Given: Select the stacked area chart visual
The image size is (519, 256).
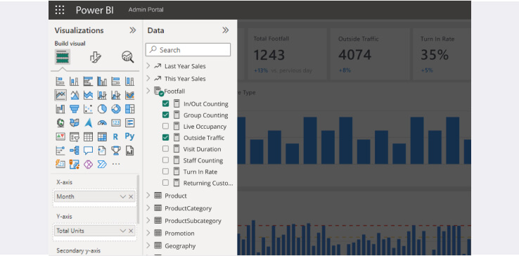Looking at the screenshot, I should (x=88, y=95).
